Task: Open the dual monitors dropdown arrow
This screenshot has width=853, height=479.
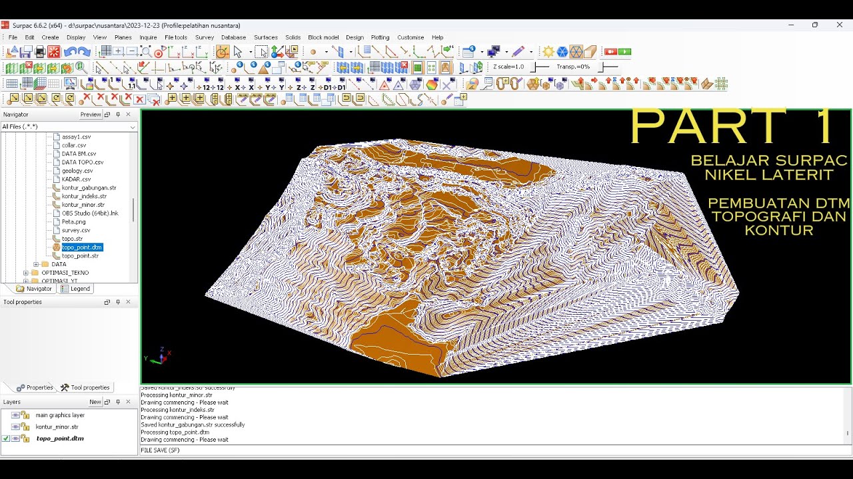Action: pos(506,51)
